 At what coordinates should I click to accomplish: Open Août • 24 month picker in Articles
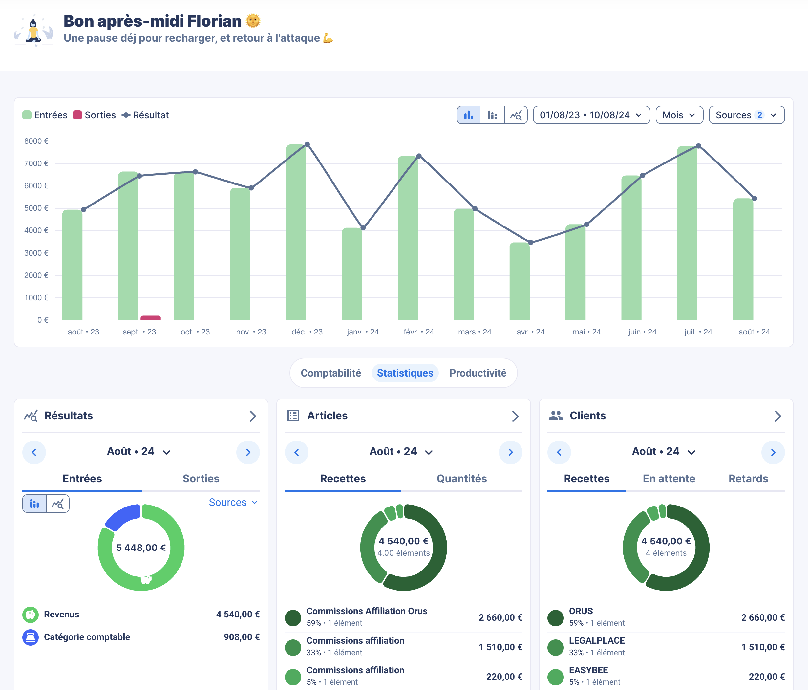tap(401, 452)
